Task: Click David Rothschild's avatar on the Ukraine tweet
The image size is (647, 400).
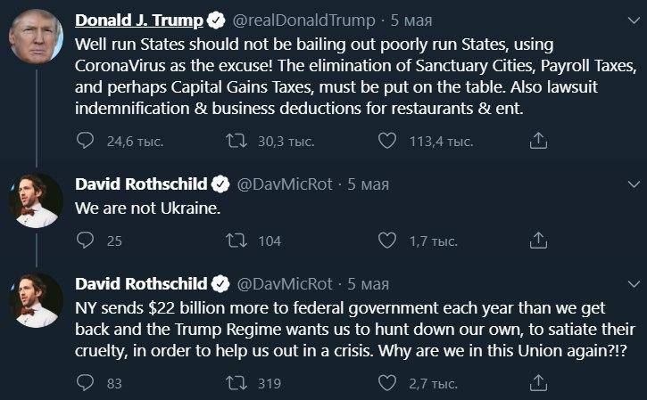Action: coord(36,200)
